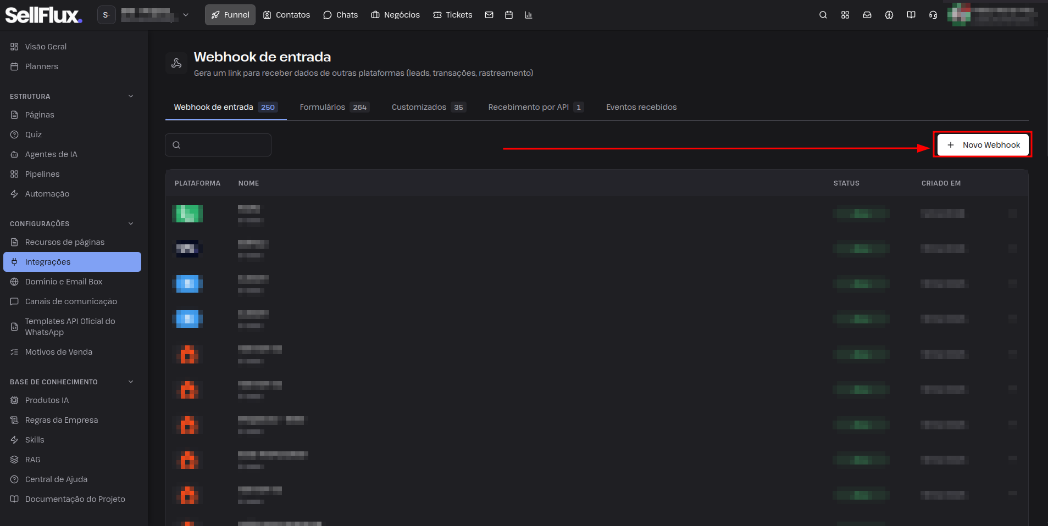Open Recursos de páginas
Screen dimensions: 1048x526
pyautogui.click(x=72, y=242)
